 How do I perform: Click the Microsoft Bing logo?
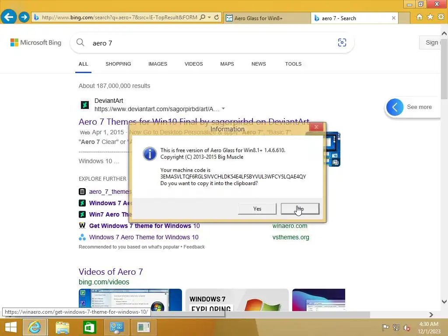click(x=36, y=42)
